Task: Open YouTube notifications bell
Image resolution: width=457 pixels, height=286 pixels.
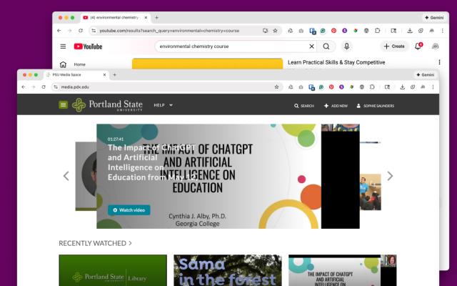Action: pos(418,46)
